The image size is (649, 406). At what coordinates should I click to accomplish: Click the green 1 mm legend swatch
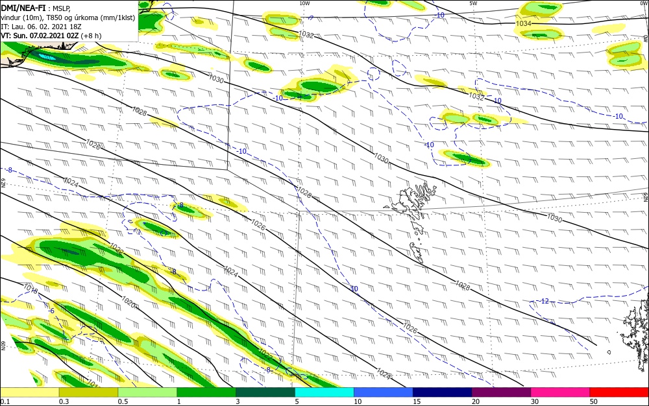coord(206,392)
